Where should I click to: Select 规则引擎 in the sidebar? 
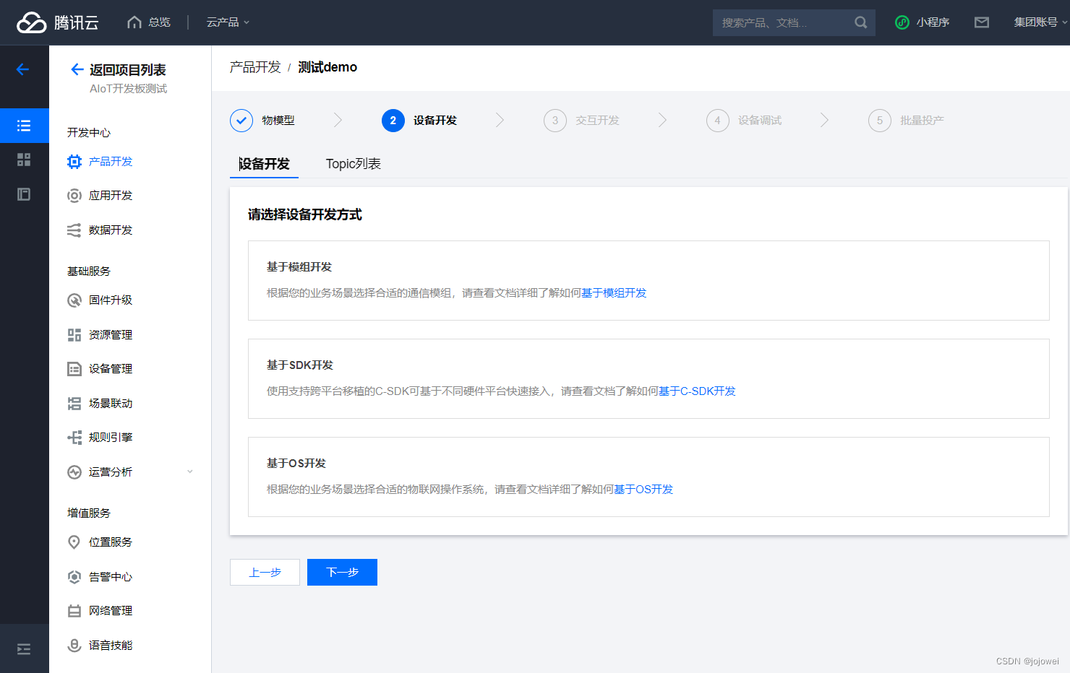[109, 437]
